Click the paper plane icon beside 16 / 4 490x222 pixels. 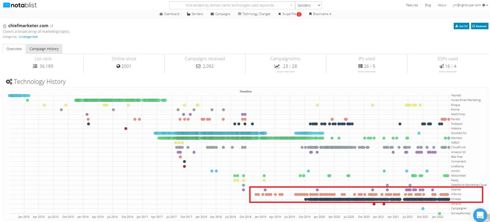(441, 66)
